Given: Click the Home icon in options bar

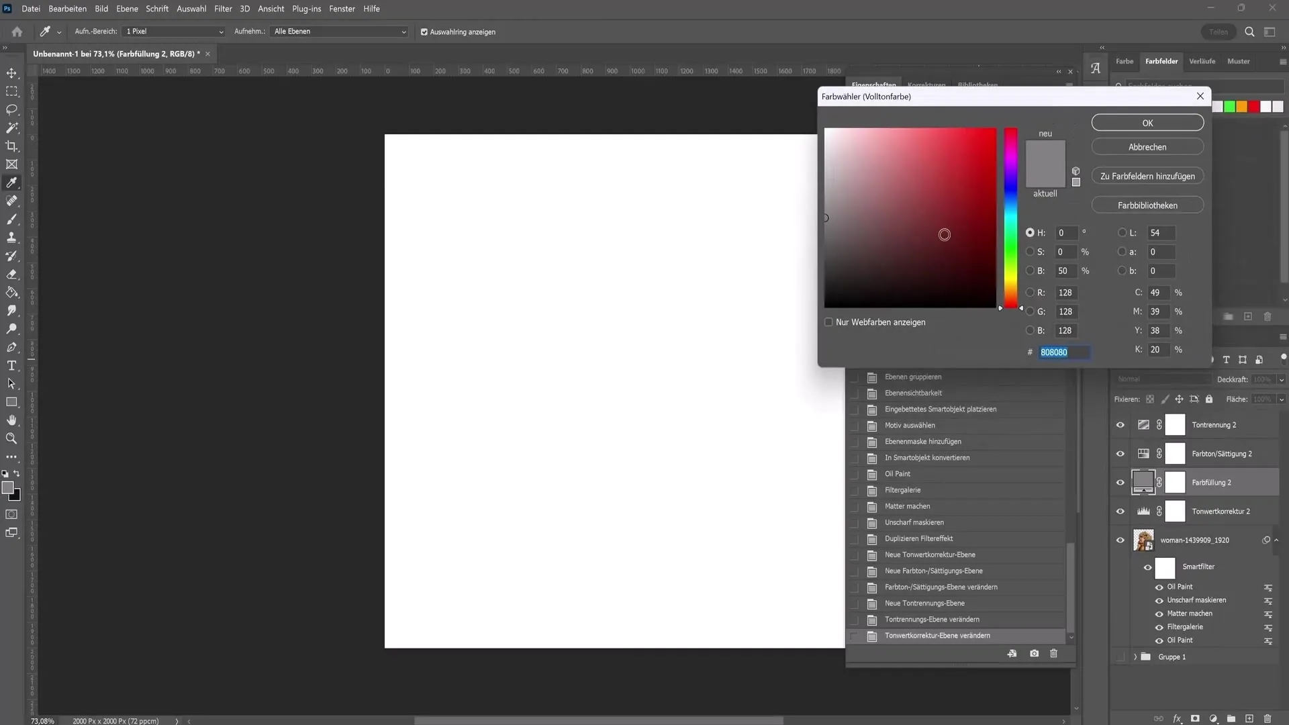Looking at the screenshot, I should point(17,32).
